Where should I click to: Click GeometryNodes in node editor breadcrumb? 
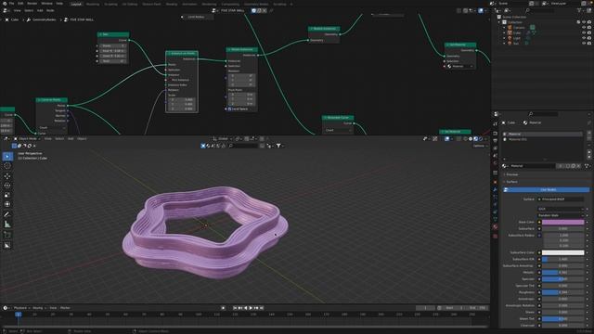(x=44, y=19)
